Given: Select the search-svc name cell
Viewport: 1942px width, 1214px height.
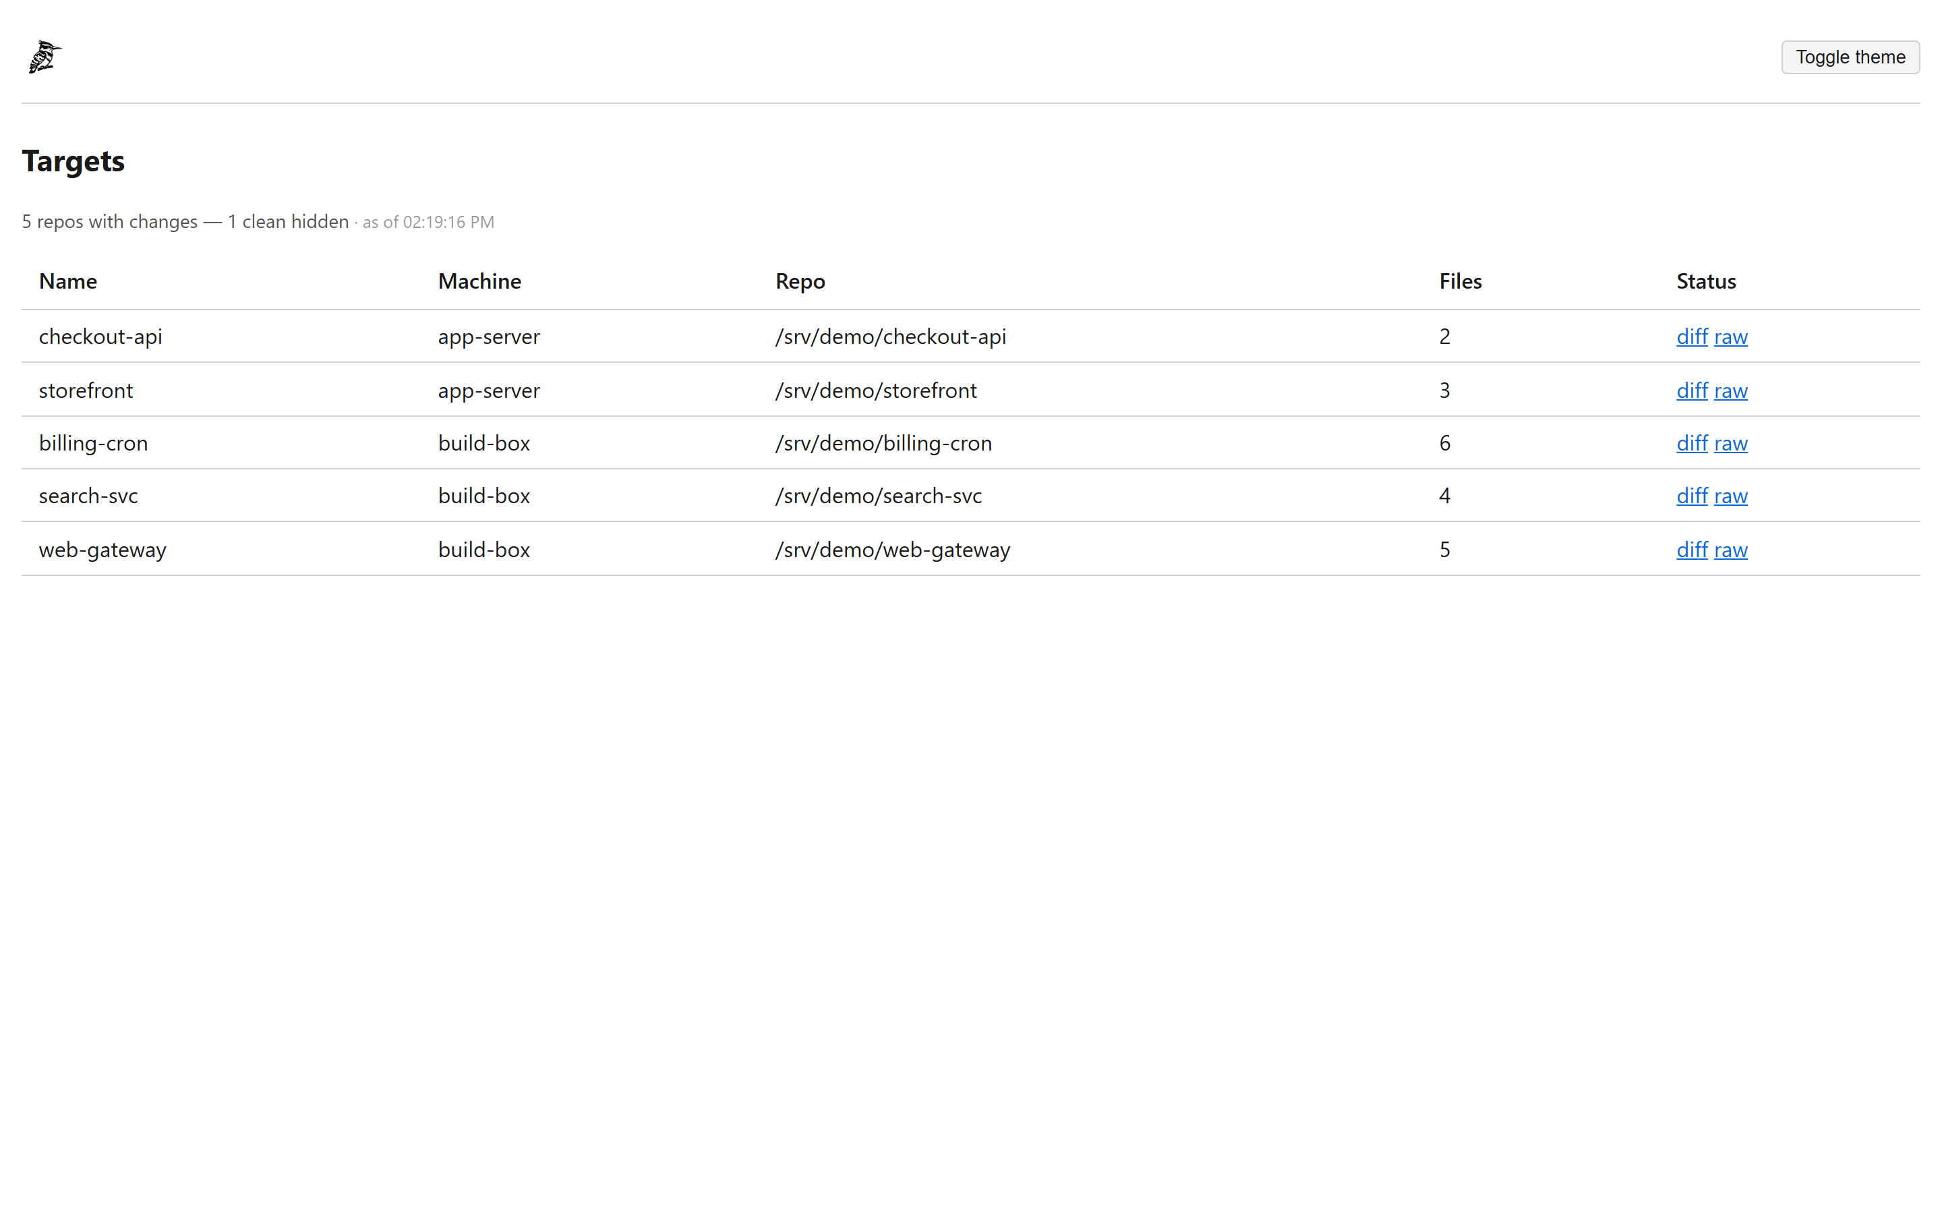Looking at the screenshot, I should coord(88,496).
